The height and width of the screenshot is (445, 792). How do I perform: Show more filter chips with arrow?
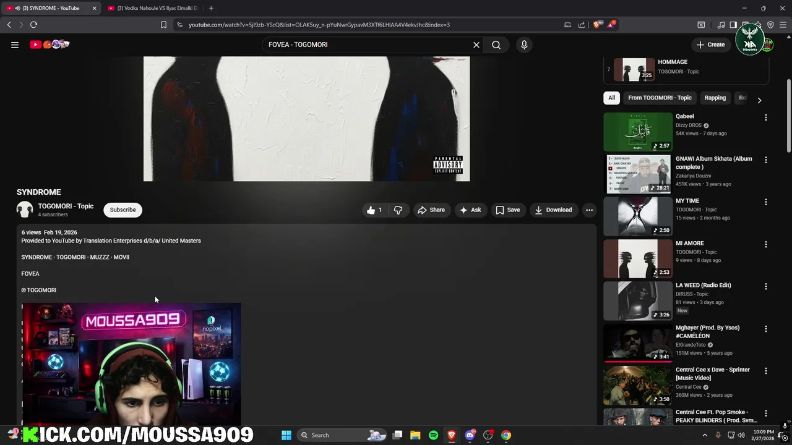click(759, 100)
